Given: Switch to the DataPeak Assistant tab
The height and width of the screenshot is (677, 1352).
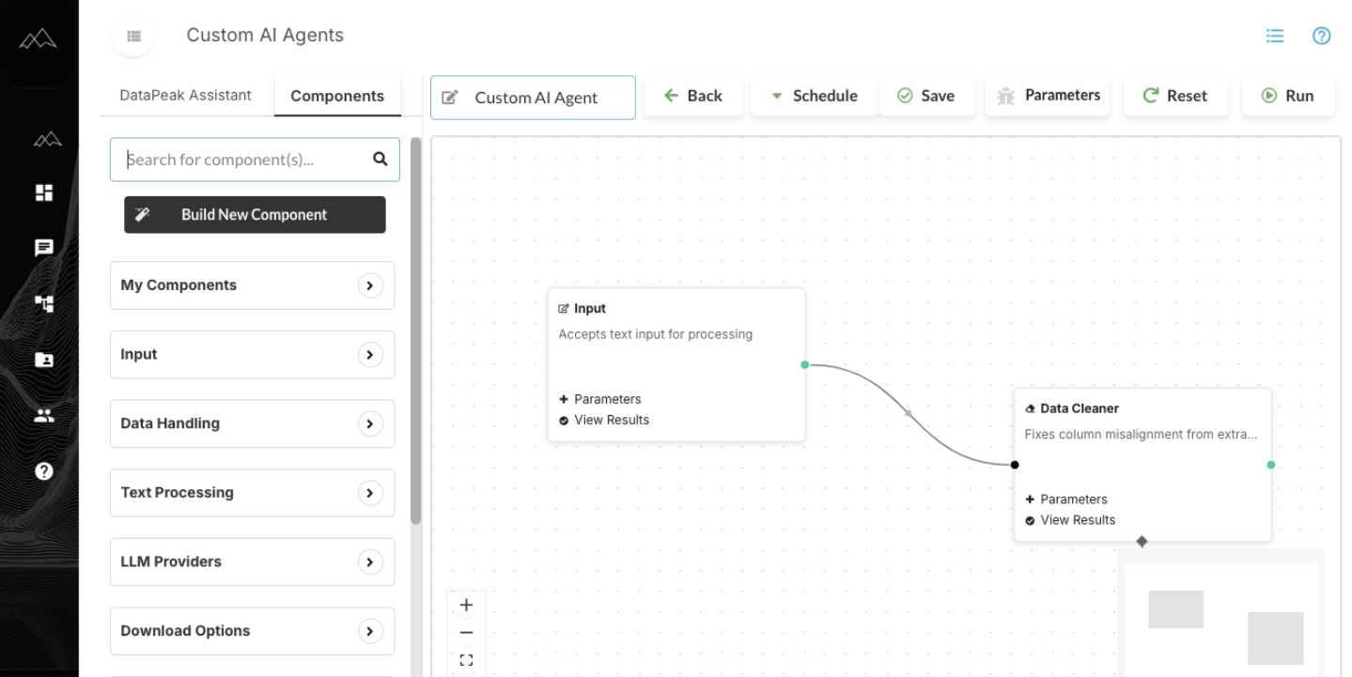Looking at the screenshot, I should click(x=184, y=95).
